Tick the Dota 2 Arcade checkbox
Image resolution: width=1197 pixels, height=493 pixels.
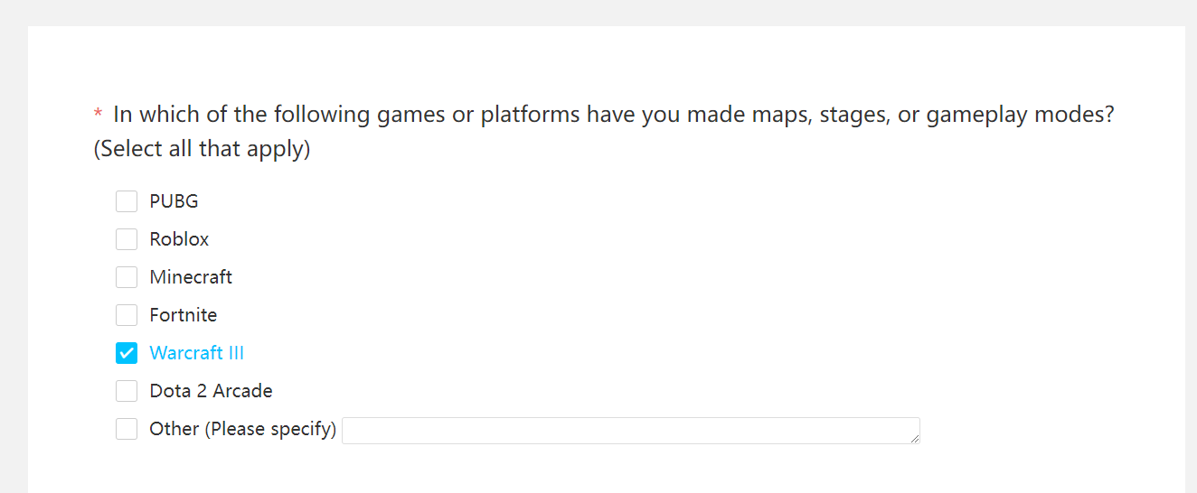pos(127,391)
